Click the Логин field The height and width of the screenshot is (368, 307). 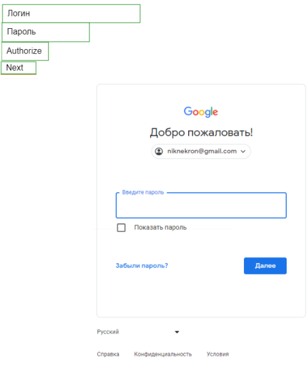click(x=71, y=13)
